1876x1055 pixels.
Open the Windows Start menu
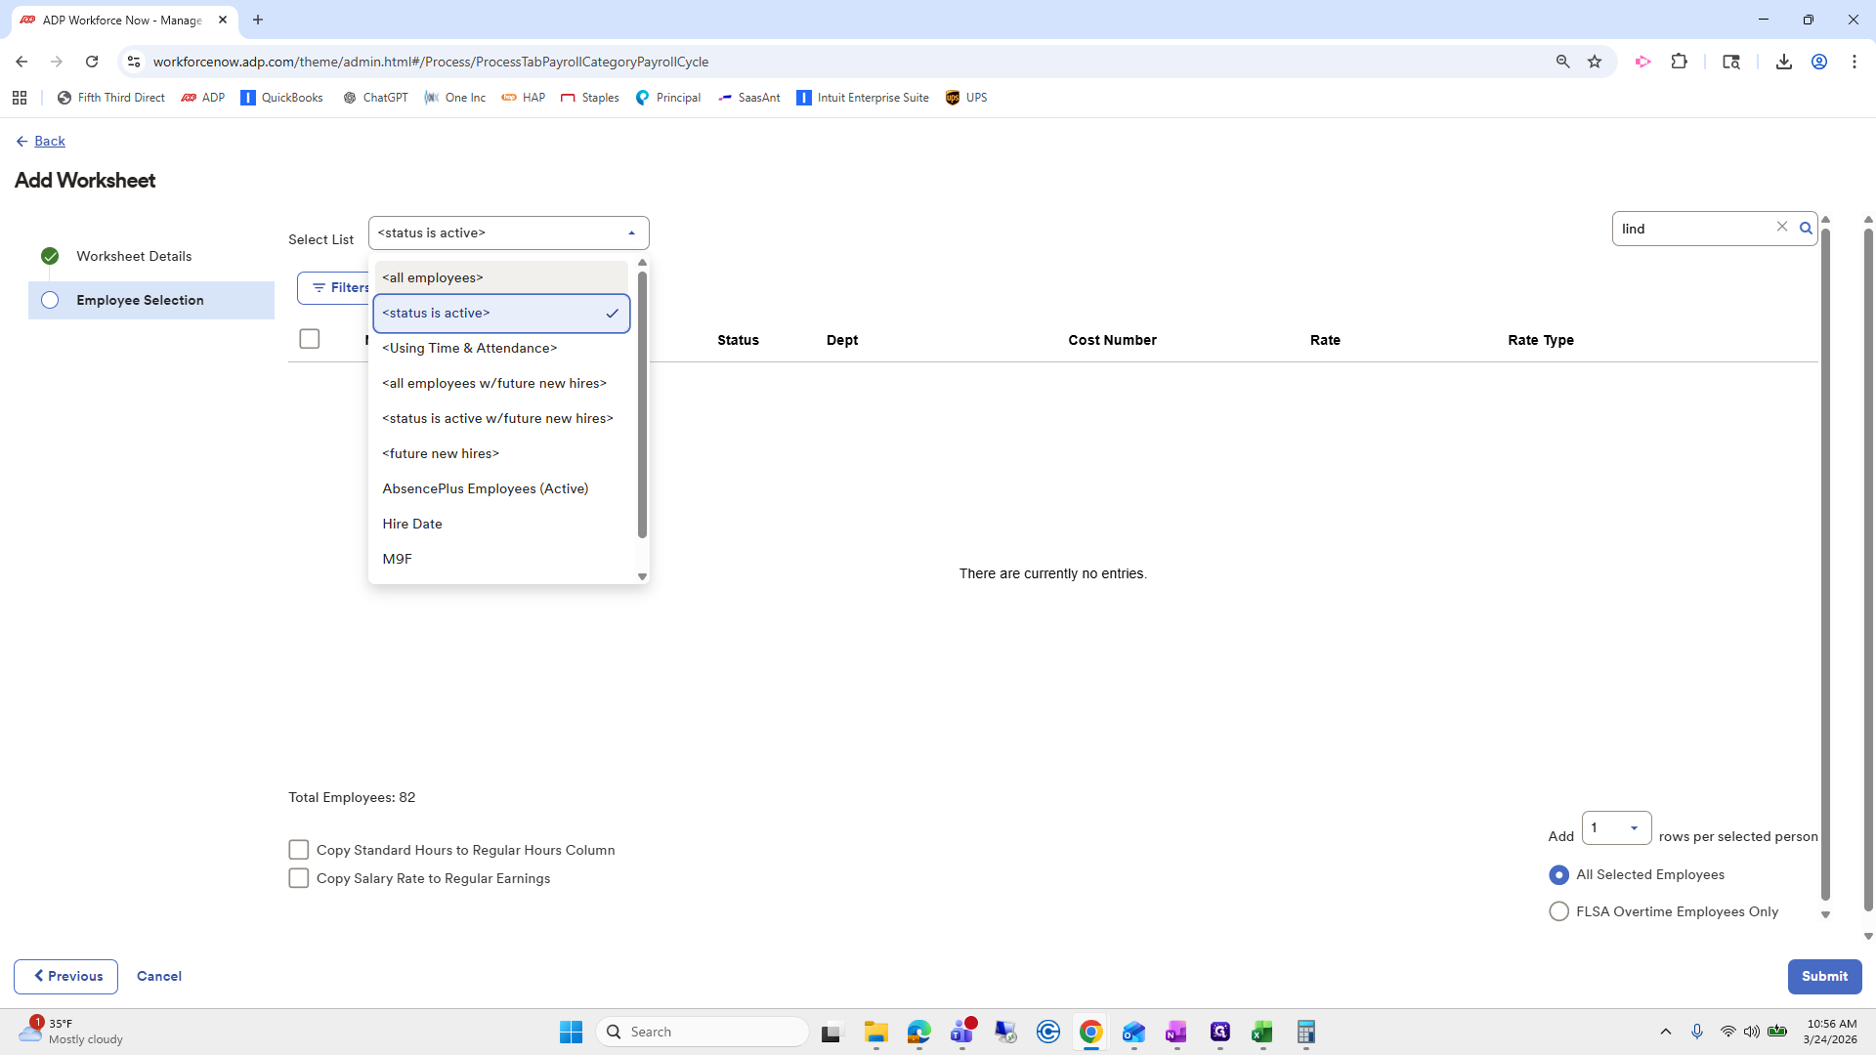pyautogui.click(x=571, y=1032)
